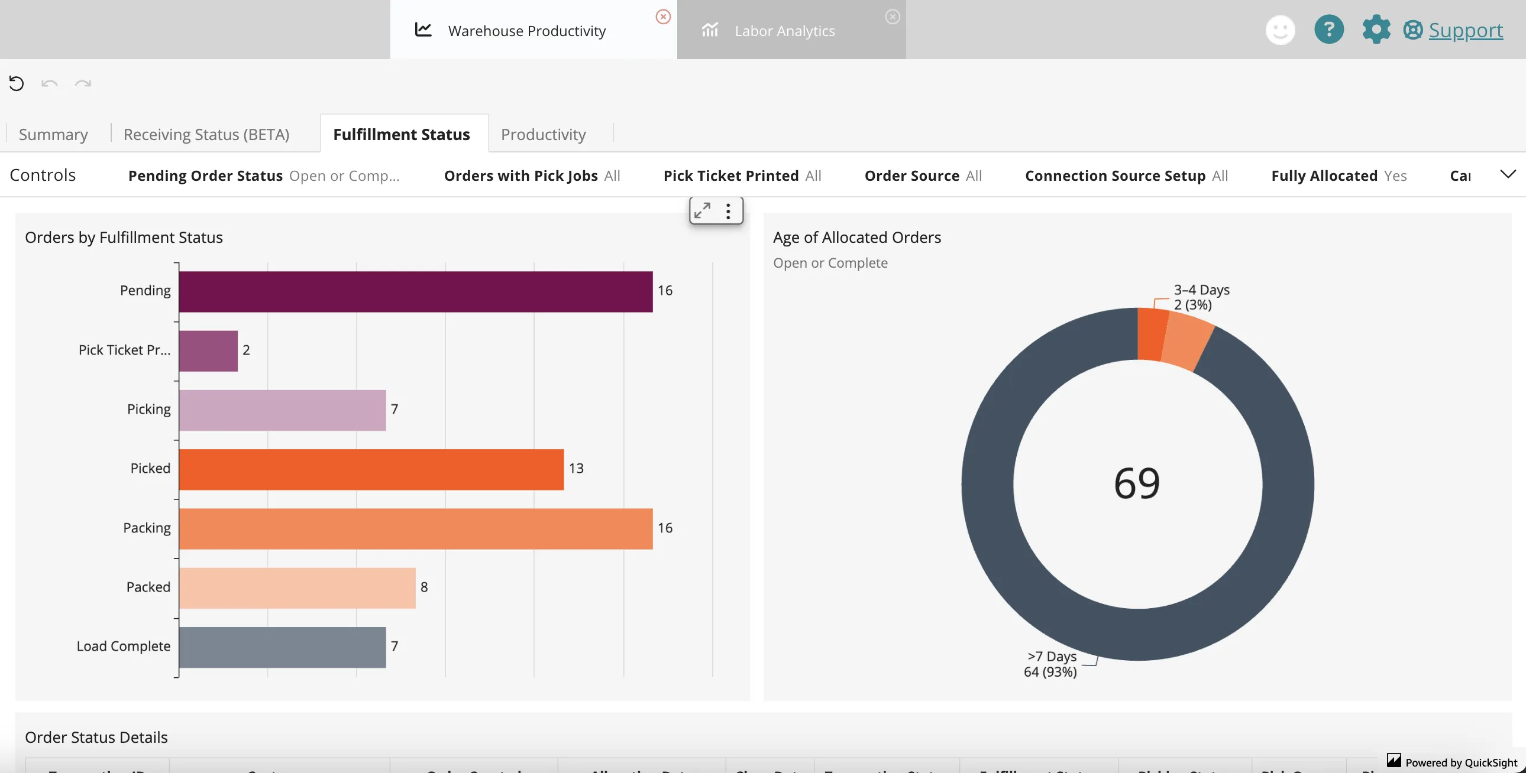Close the Warehouse Productivity tab
Image resolution: width=1526 pixels, height=773 pixels.
[663, 17]
